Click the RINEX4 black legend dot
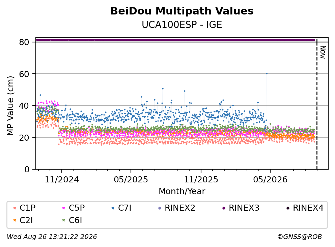 pos(288,208)
